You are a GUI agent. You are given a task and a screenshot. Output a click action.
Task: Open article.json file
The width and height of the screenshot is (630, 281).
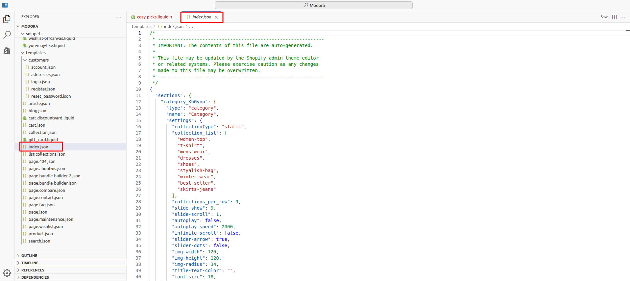71,103
